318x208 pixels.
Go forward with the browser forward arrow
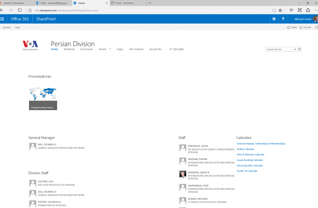(10, 10)
